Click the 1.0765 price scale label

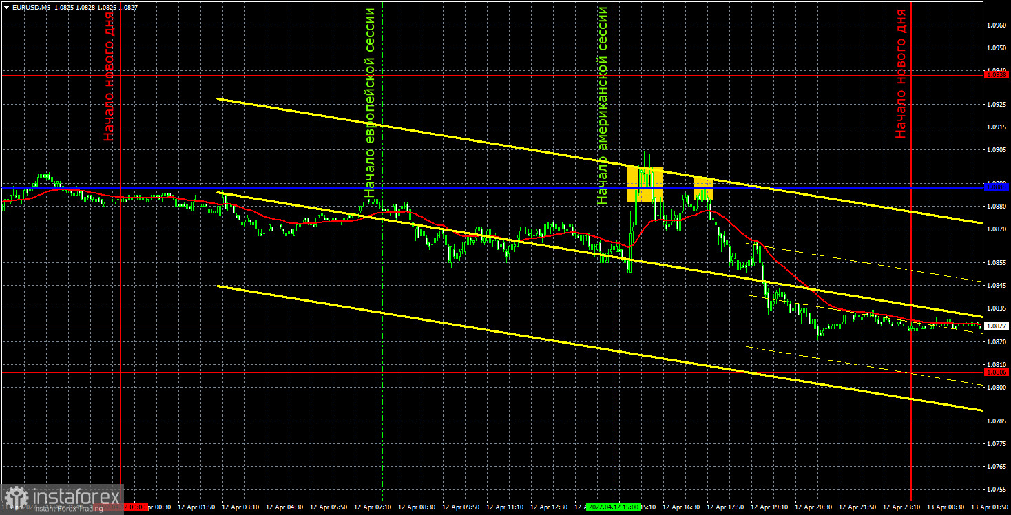point(997,466)
